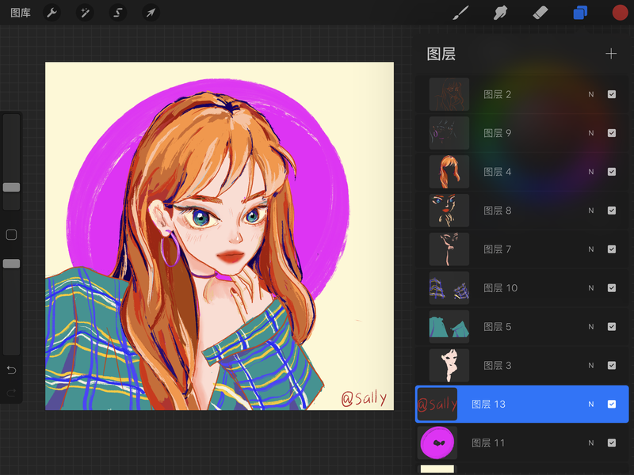Open the 图库 gallery

(x=21, y=13)
